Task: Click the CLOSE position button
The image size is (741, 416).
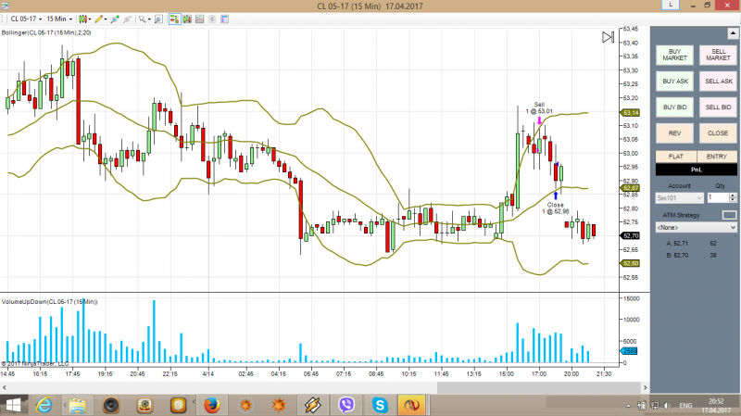Action: (x=718, y=133)
